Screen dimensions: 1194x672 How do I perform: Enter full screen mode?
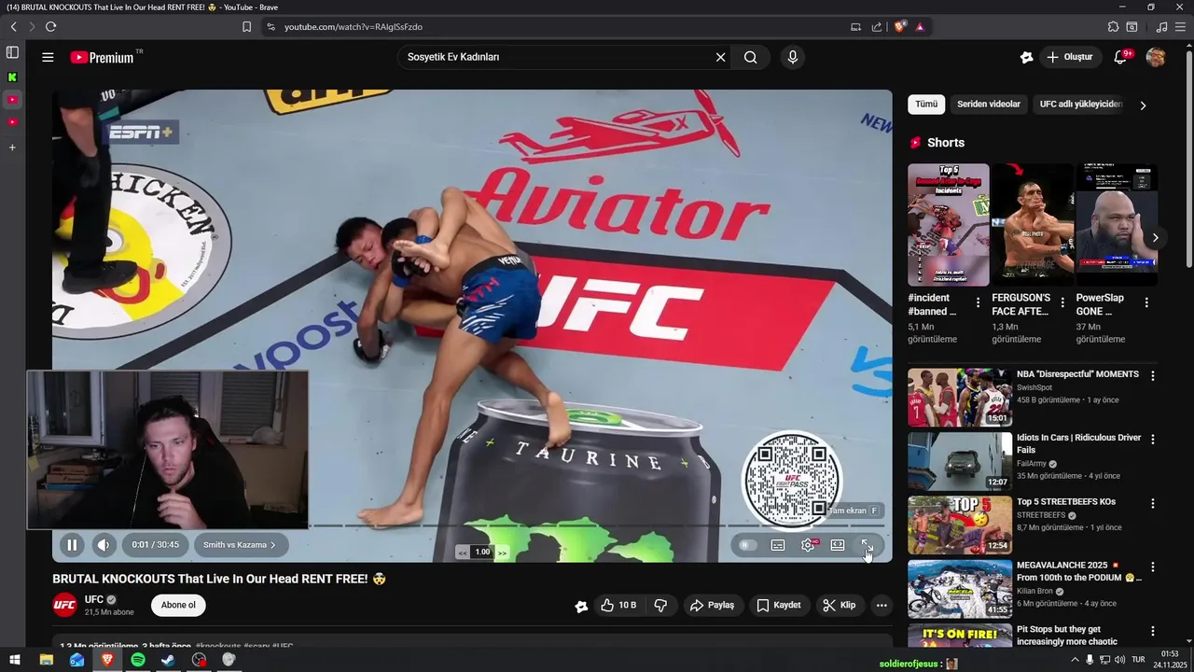click(x=867, y=545)
